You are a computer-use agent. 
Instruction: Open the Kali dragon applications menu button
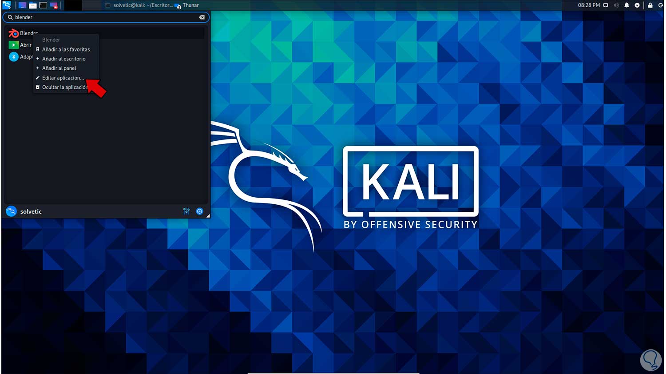[7, 5]
